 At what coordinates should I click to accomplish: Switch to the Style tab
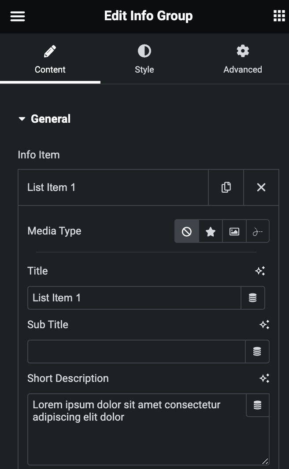(x=144, y=59)
